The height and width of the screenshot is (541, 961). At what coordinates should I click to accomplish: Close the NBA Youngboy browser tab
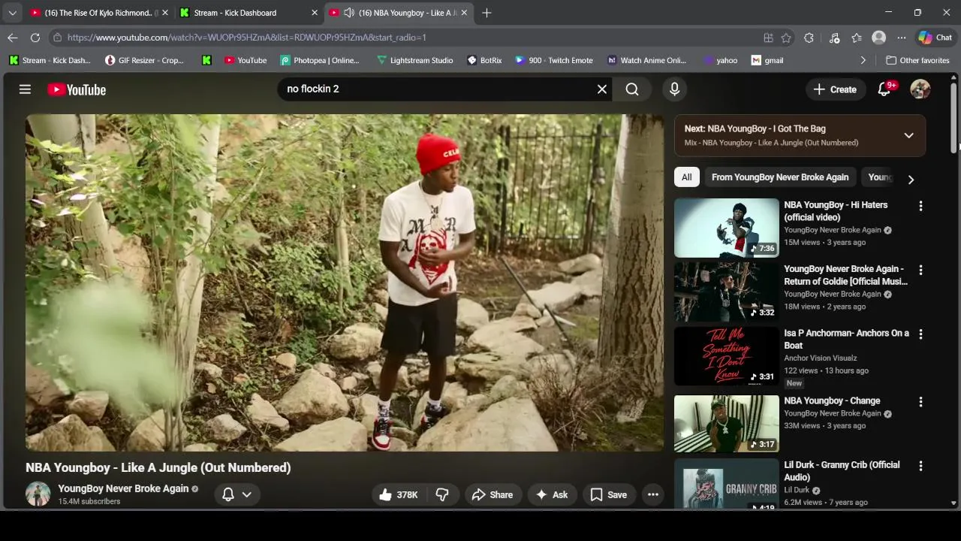tap(464, 13)
